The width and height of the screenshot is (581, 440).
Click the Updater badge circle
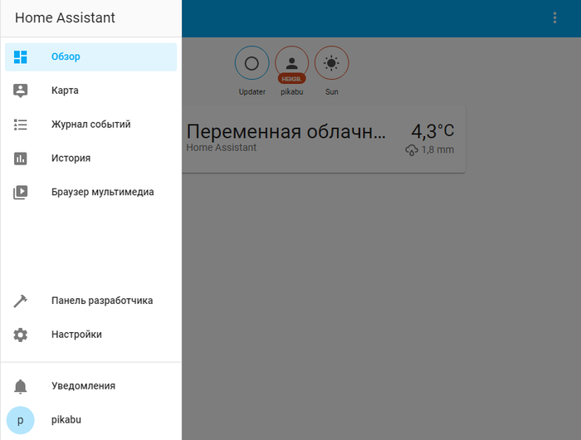pyautogui.click(x=252, y=63)
